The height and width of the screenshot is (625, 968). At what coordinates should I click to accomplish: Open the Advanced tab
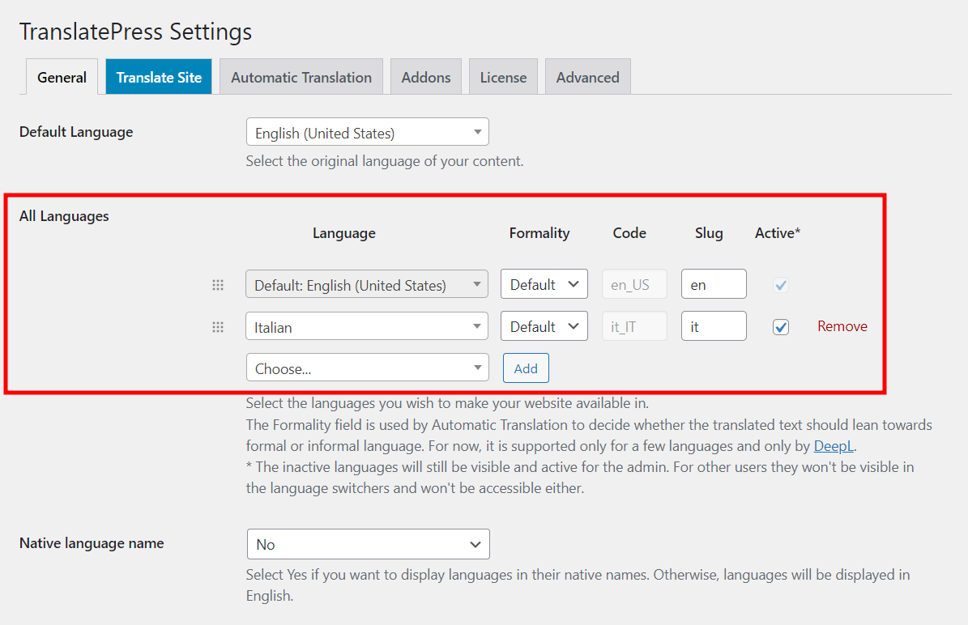588,77
